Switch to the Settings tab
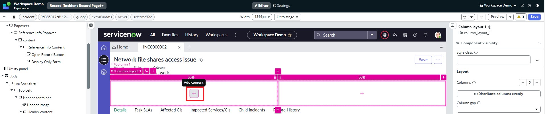This screenshot has width=545, height=114. pyautogui.click(x=281, y=6)
